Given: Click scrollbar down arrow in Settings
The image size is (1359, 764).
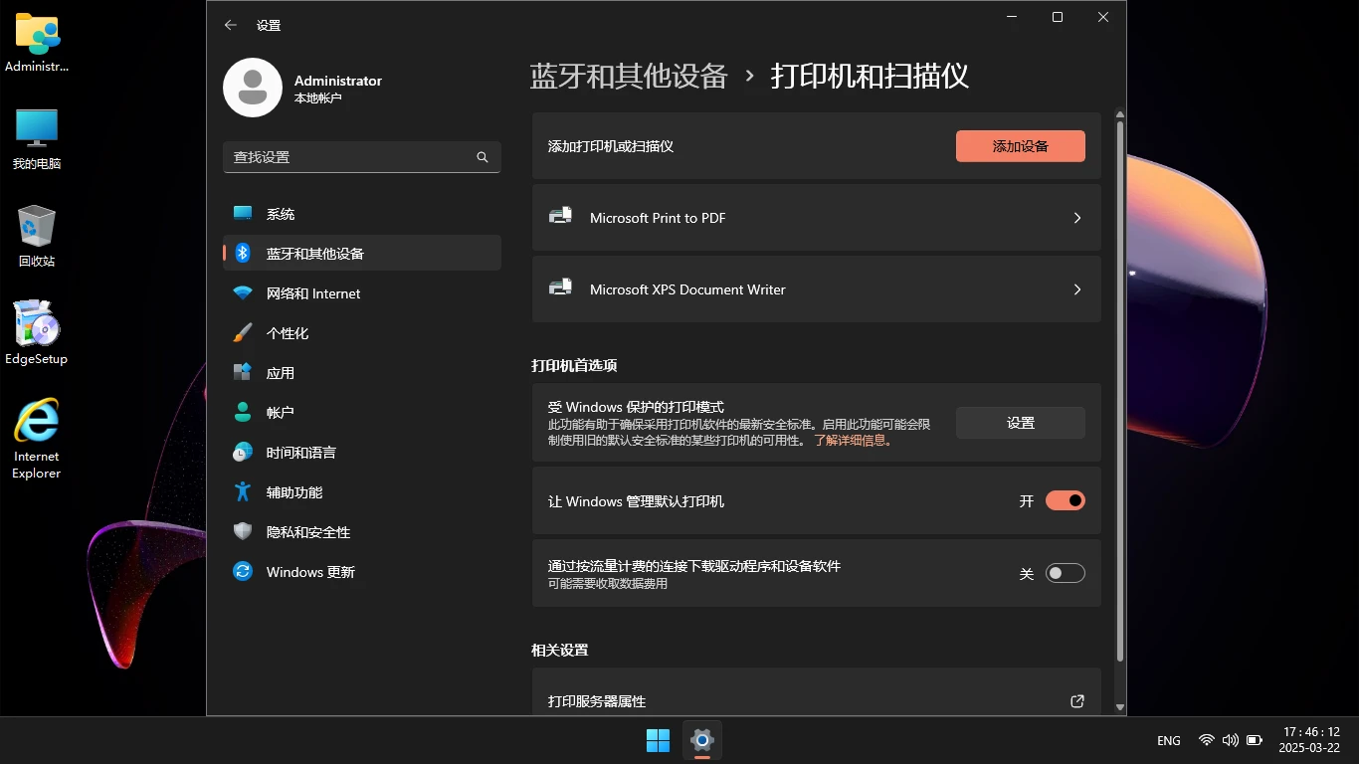Looking at the screenshot, I should click(x=1120, y=707).
